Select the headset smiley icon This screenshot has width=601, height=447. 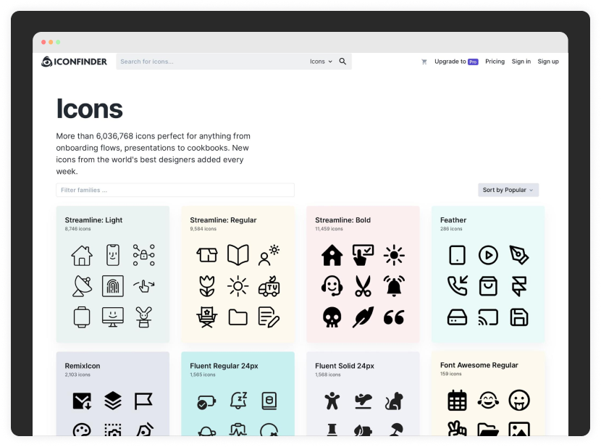(x=332, y=286)
